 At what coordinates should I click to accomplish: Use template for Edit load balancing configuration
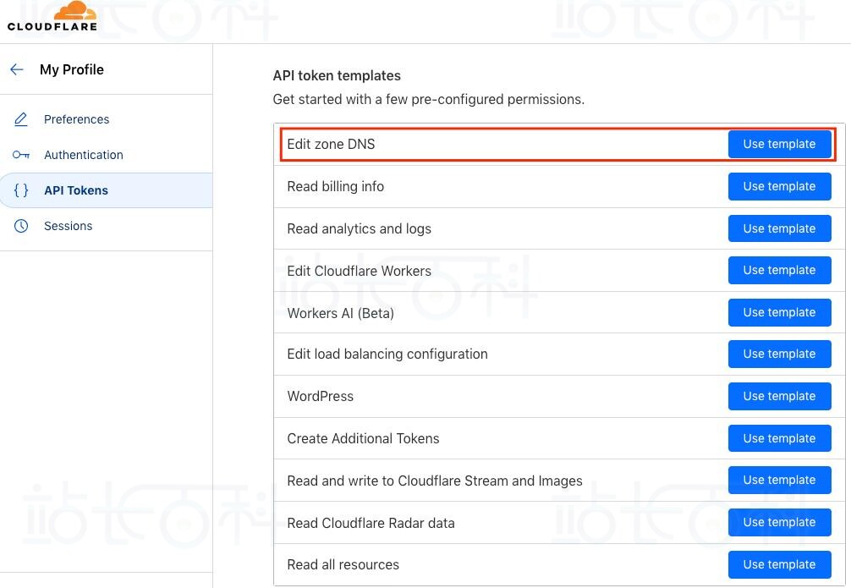pos(779,354)
